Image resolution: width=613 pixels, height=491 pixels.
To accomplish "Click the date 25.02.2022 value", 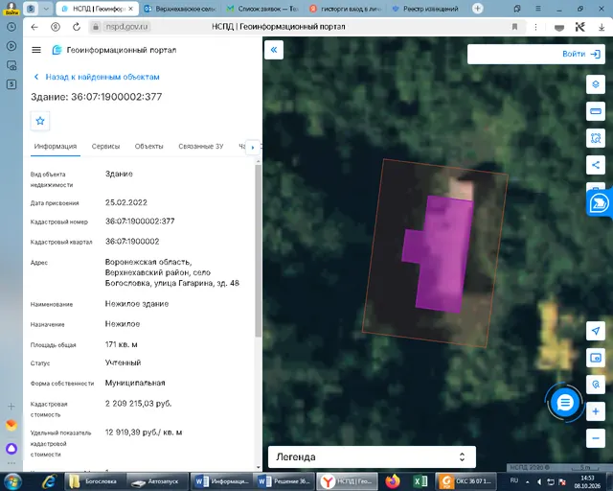I will point(126,202).
